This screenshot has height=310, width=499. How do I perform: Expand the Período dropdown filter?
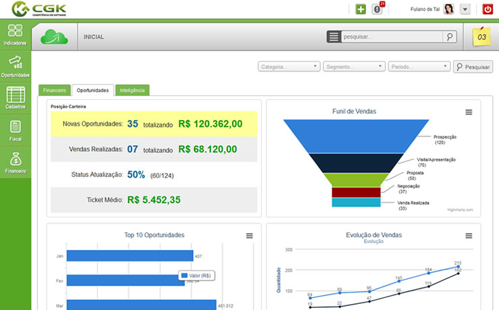(419, 67)
